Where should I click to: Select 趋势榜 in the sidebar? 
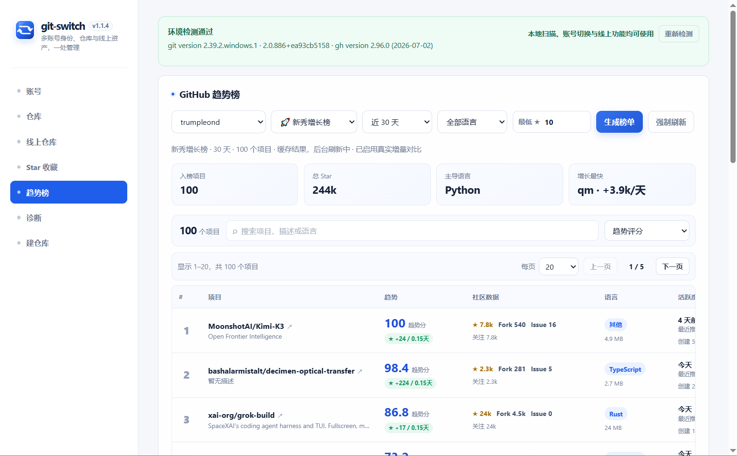coord(69,192)
